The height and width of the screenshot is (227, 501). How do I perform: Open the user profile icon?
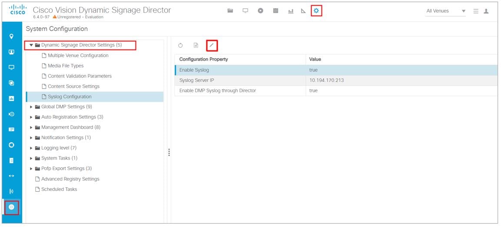click(486, 11)
